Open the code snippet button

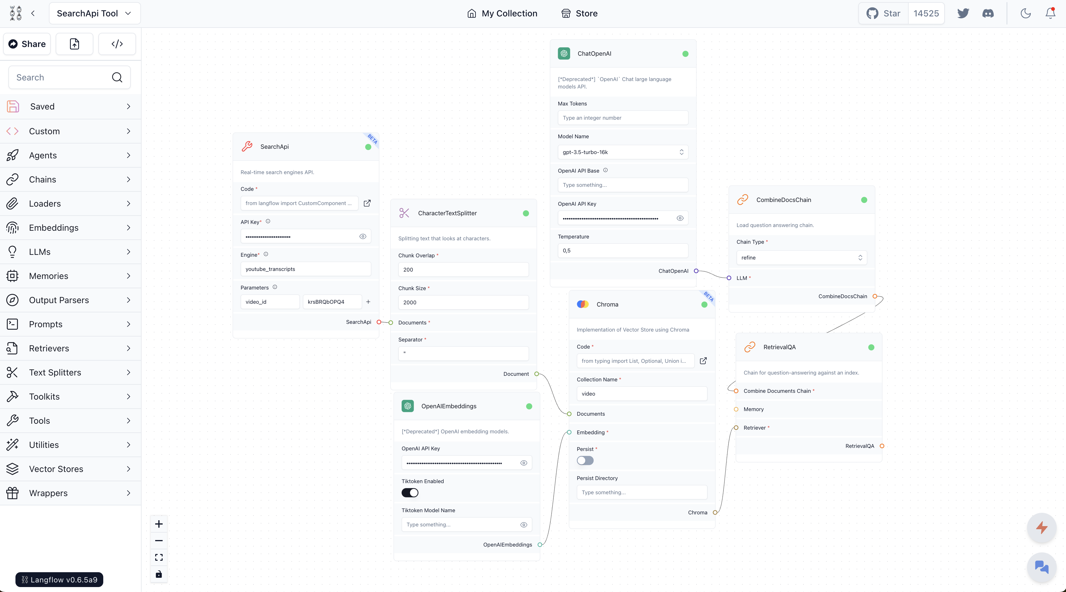coord(117,44)
